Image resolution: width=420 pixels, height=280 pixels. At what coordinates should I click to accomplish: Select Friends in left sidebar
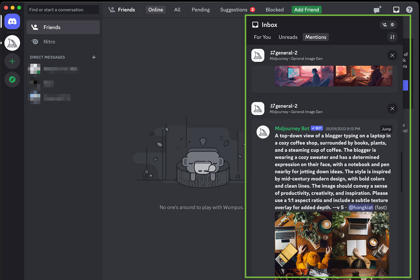click(63, 27)
